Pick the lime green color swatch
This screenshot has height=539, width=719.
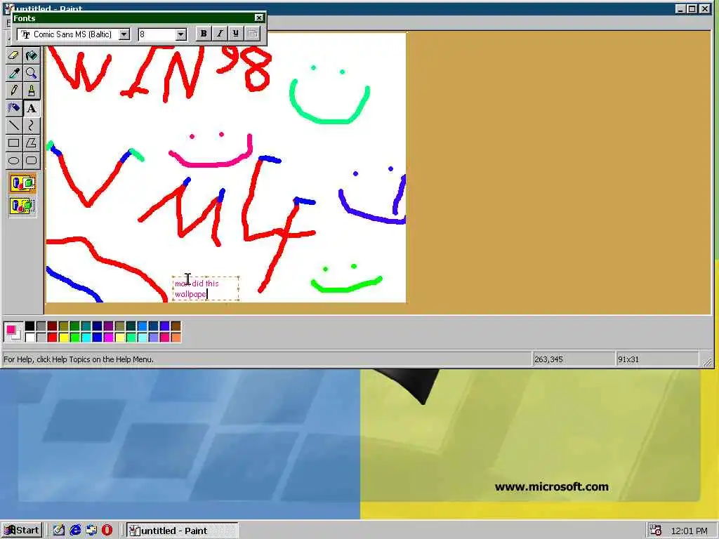[74, 338]
